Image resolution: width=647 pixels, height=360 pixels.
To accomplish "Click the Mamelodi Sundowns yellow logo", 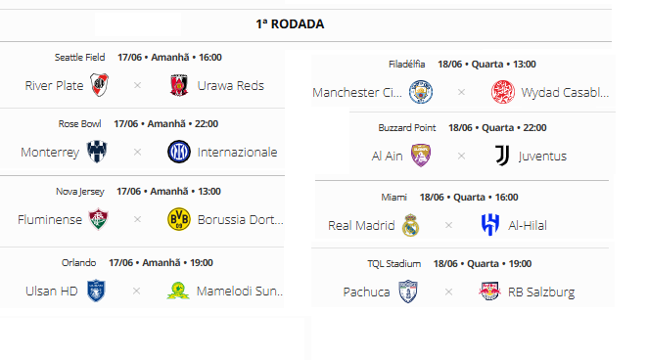I will coord(178,291).
